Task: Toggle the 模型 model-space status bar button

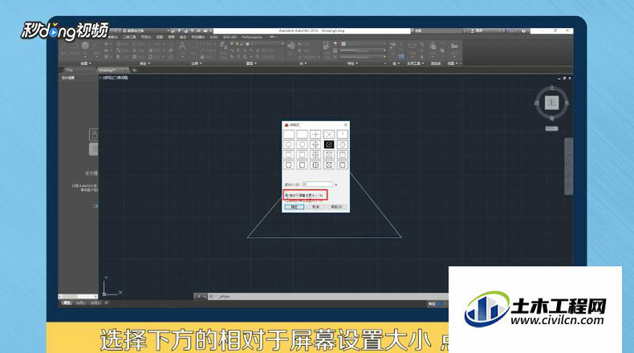Action: 432,304
